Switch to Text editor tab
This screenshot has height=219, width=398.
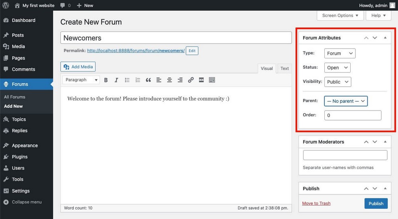pyautogui.click(x=285, y=68)
